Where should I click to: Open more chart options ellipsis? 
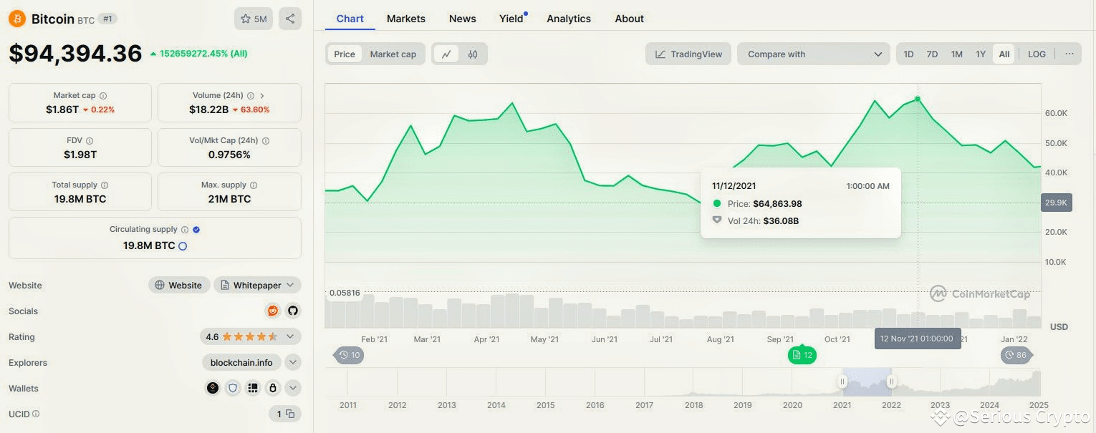[x=1069, y=54]
